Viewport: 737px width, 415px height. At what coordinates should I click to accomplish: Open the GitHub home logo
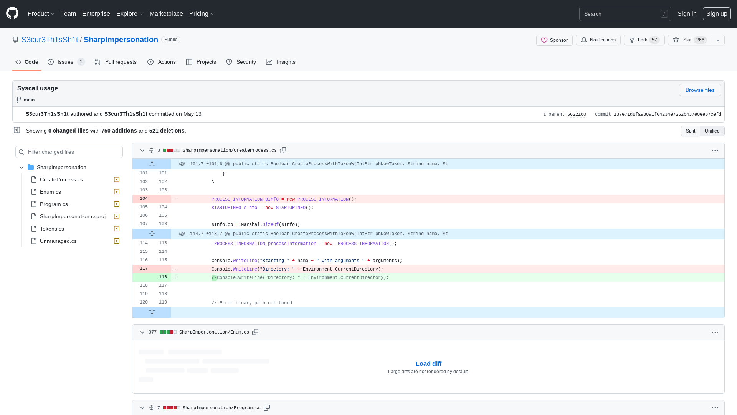[12, 13]
